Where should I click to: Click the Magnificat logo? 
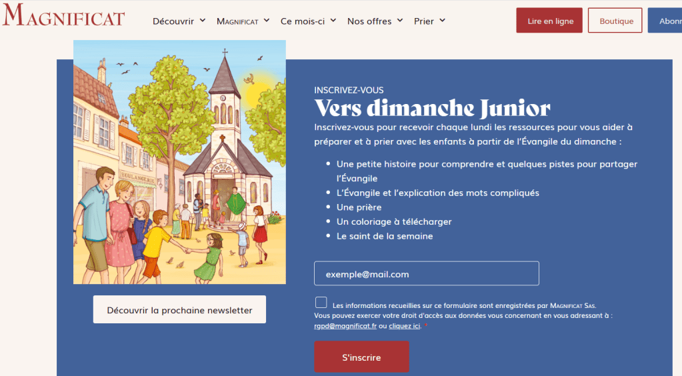click(x=63, y=15)
